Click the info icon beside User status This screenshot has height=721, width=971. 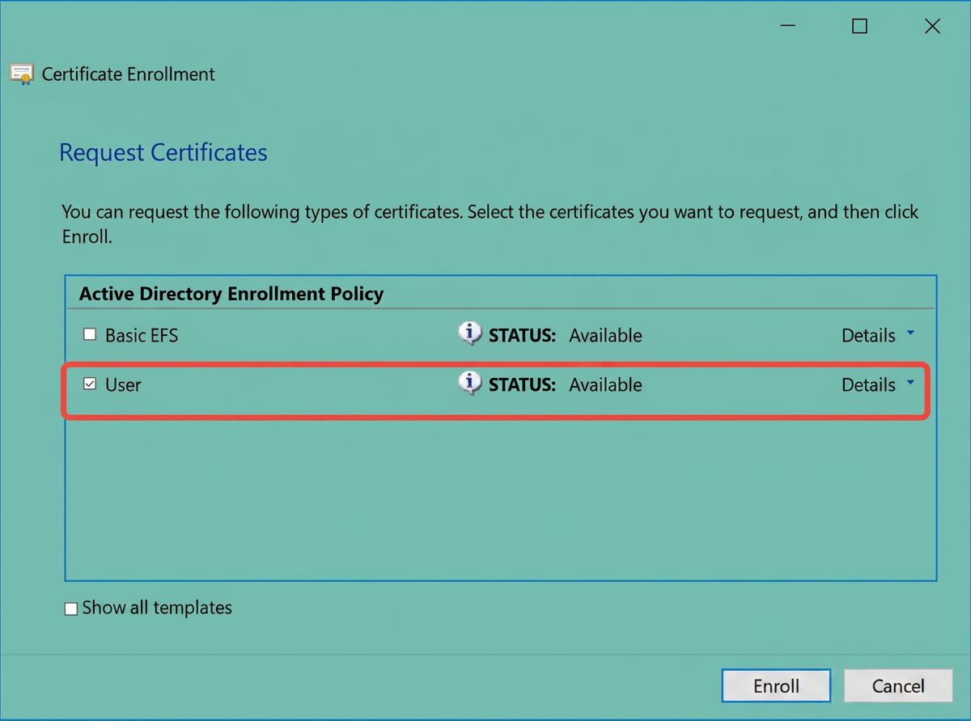point(470,383)
